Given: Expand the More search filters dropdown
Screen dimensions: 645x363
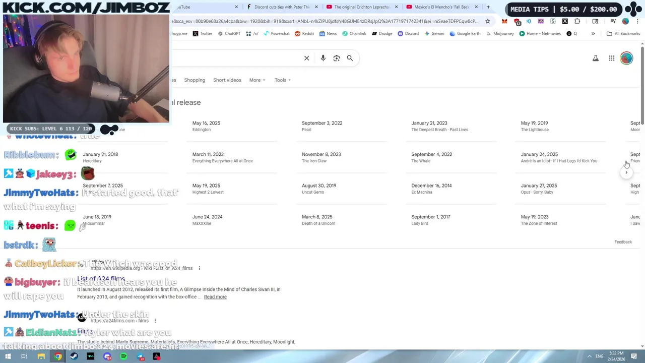Looking at the screenshot, I should (x=257, y=80).
